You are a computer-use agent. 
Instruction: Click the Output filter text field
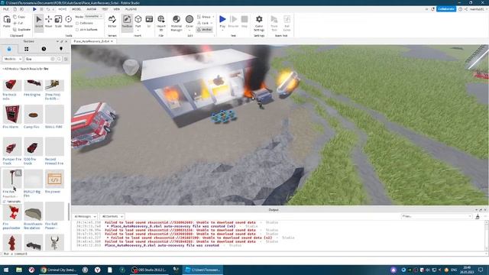click(x=436, y=216)
